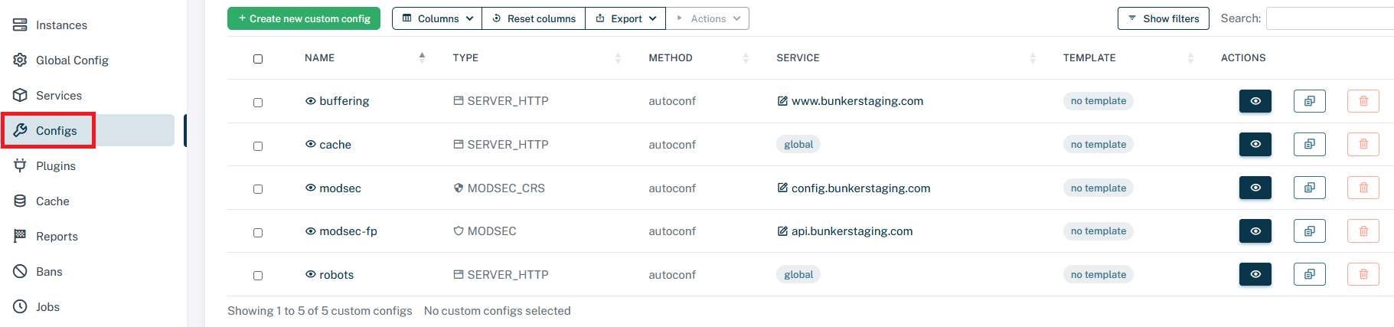
Task: Clone the cache config using copy icon
Action: [1309, 145]
